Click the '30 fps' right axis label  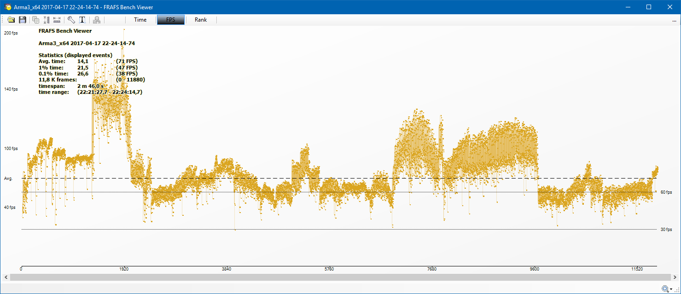coord(666,229)
